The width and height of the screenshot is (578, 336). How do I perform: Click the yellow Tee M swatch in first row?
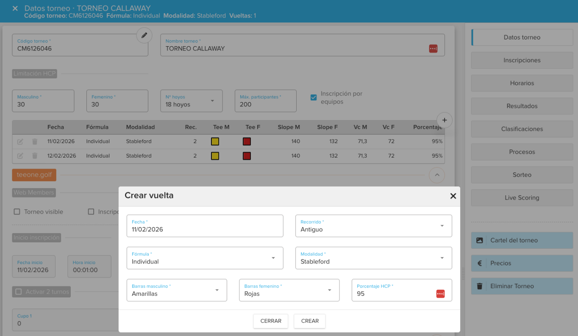[x=215, y=142]
